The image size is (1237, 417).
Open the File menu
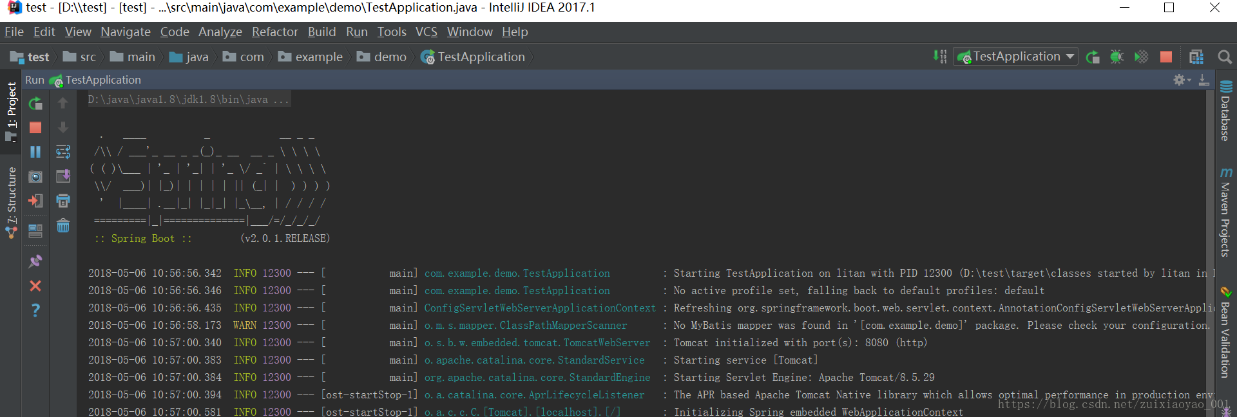click(x=14, y=32)
